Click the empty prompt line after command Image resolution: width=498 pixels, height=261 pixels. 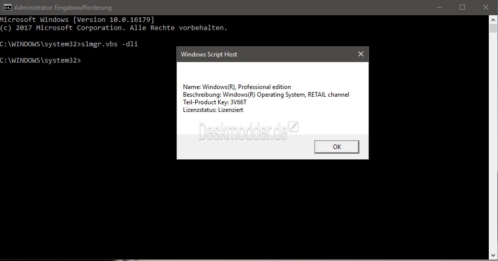41,60
